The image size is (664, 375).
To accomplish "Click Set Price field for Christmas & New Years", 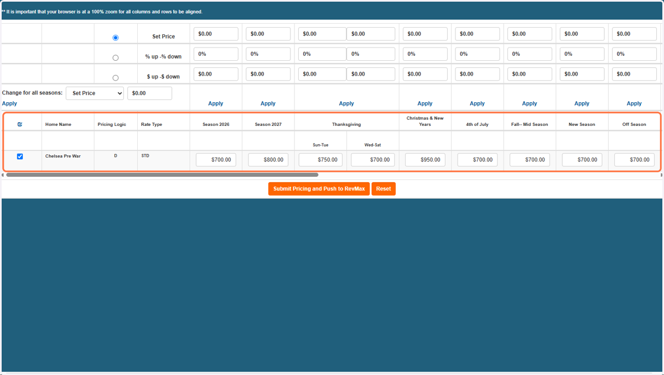I will [425, 34].
